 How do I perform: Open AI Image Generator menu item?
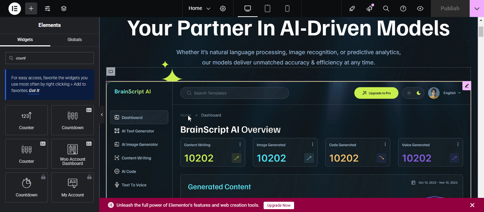136,144
